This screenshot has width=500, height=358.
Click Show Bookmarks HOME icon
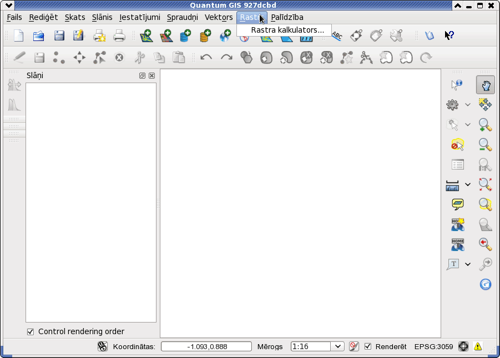tap(458, 244)
